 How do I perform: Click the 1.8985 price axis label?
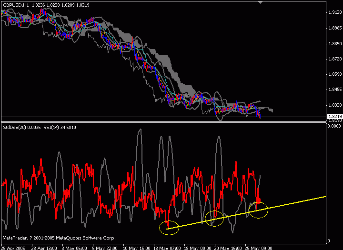coord(335,28)
